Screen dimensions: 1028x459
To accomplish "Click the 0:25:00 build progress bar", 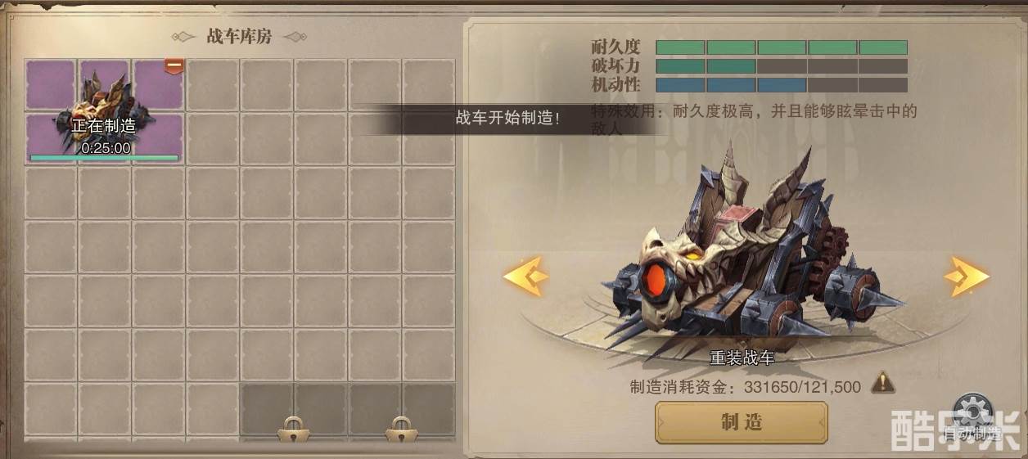I will point(104,157).
